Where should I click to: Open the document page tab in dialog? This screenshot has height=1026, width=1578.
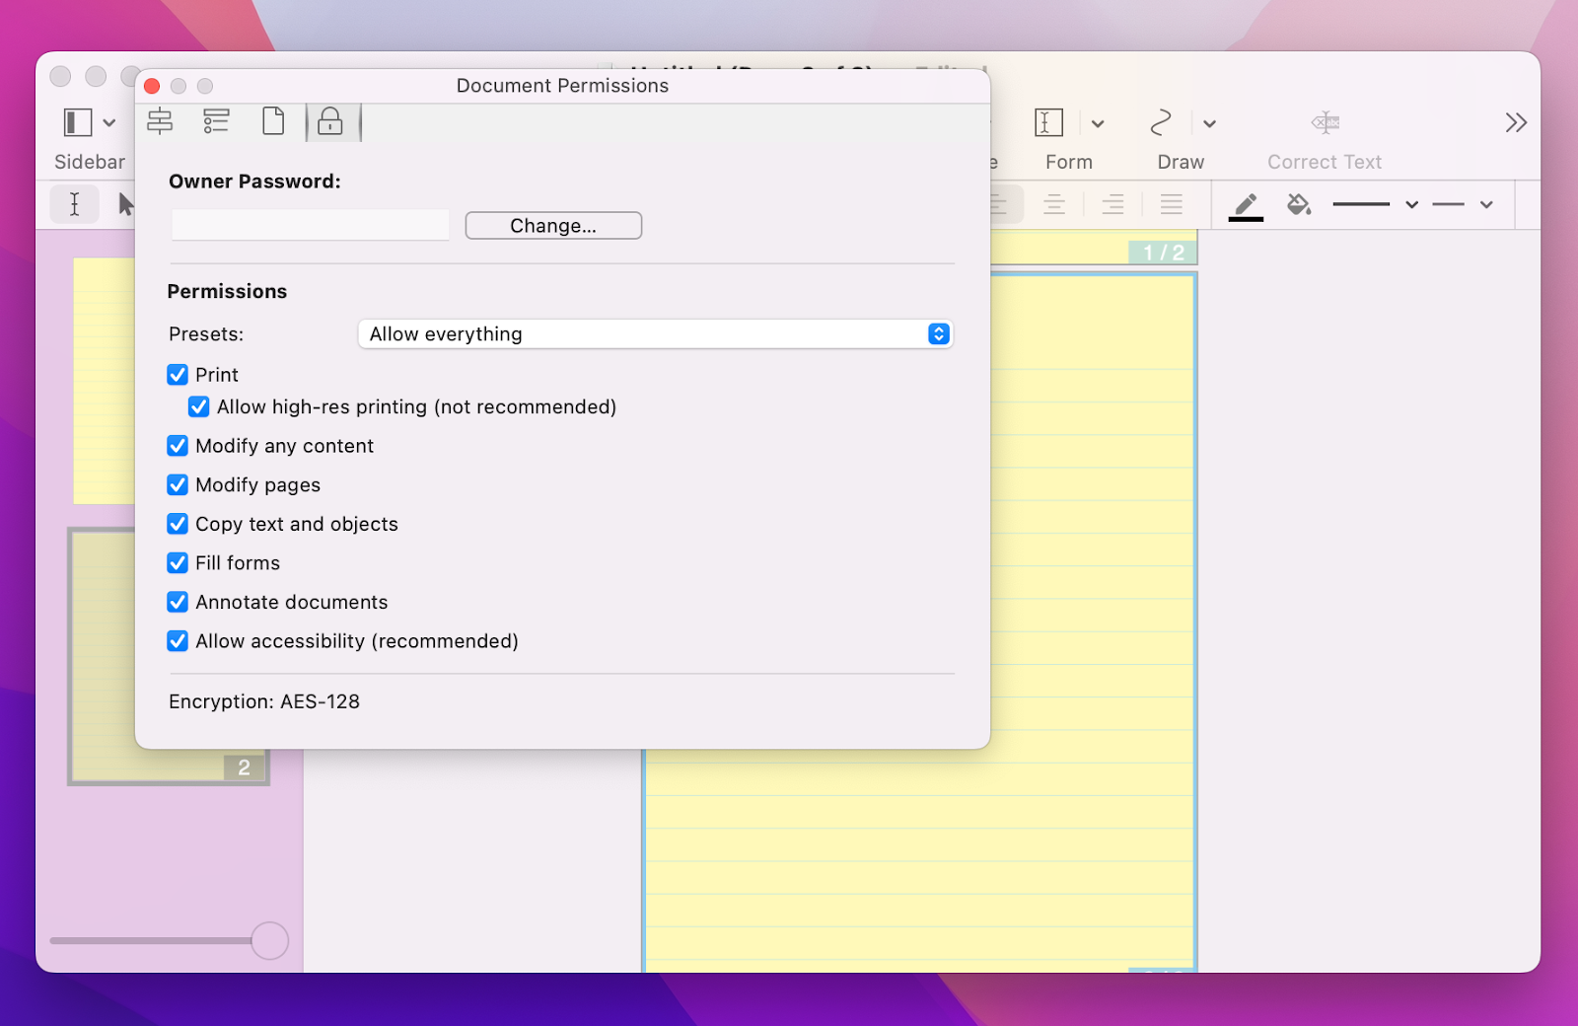274,121
